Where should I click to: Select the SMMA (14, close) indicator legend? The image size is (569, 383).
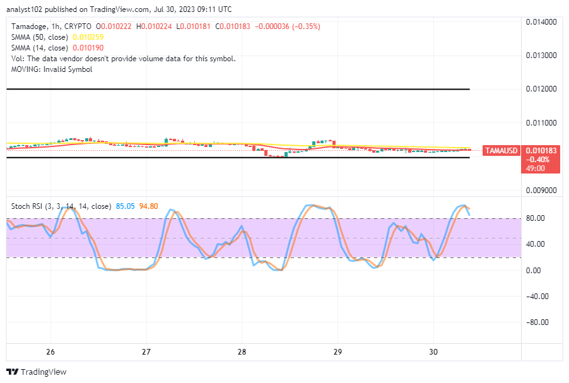40,48
